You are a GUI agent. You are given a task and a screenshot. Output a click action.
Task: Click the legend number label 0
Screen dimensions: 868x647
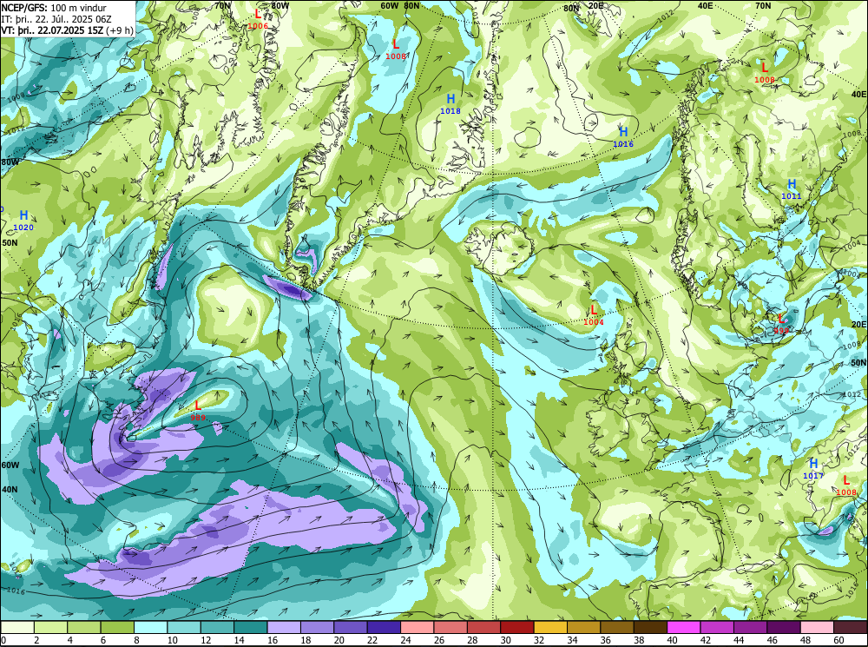tap(3, 640)
